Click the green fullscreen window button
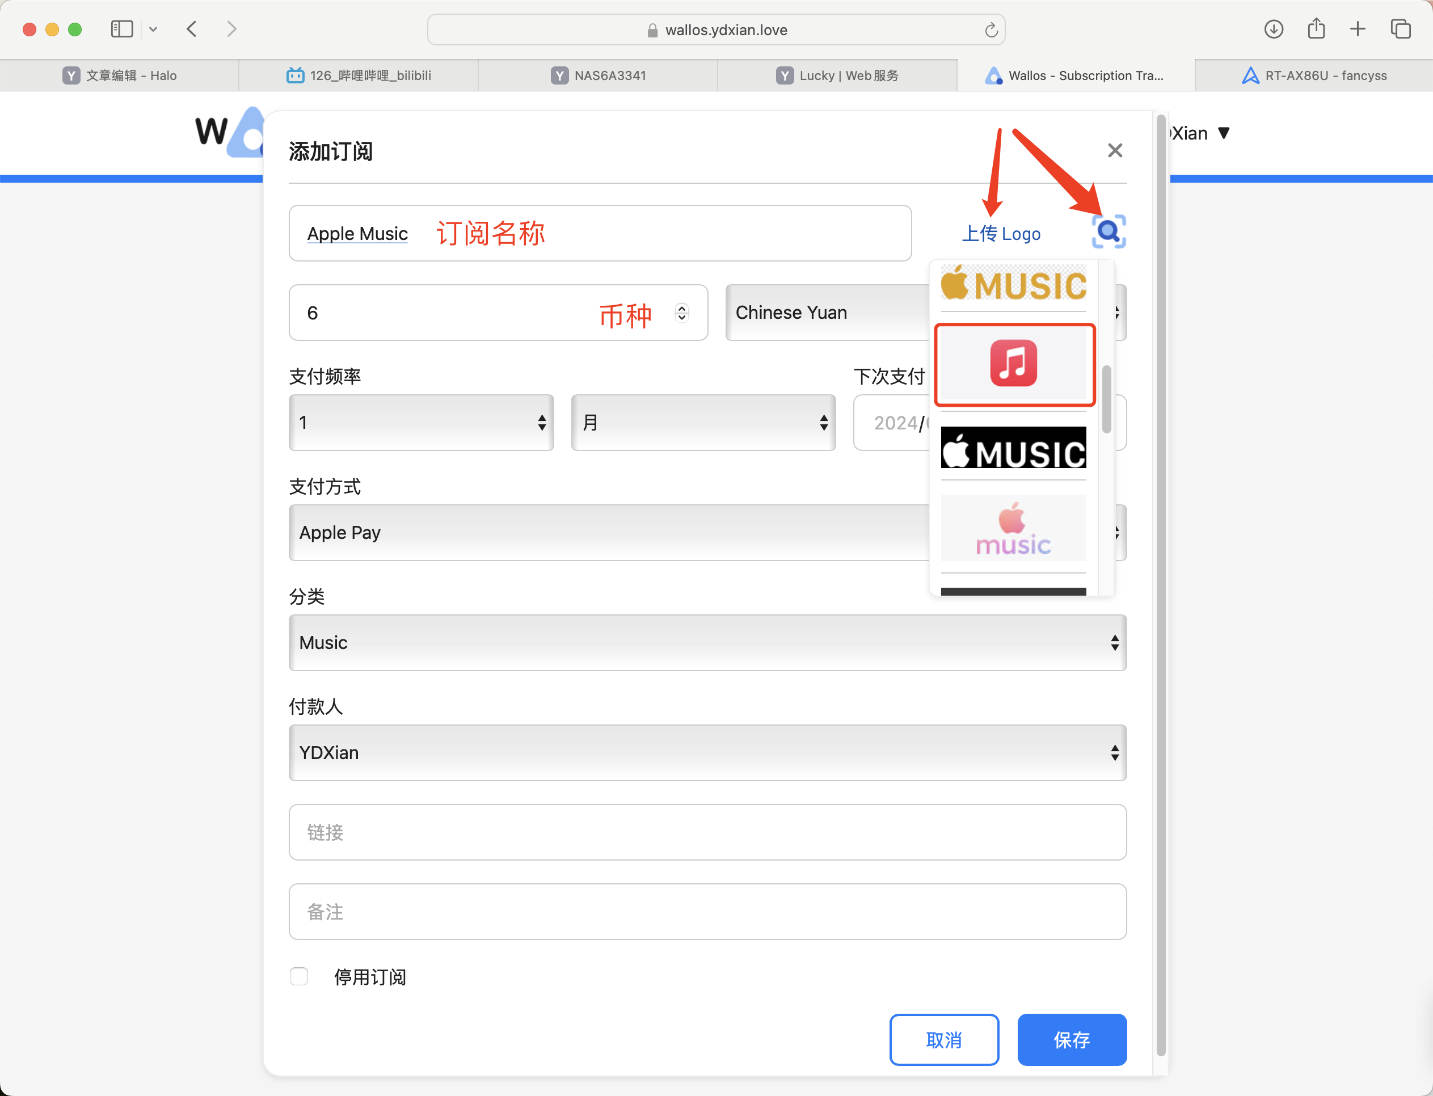The width and height of the screenshot is (1433, 1096). coord(75,29)
